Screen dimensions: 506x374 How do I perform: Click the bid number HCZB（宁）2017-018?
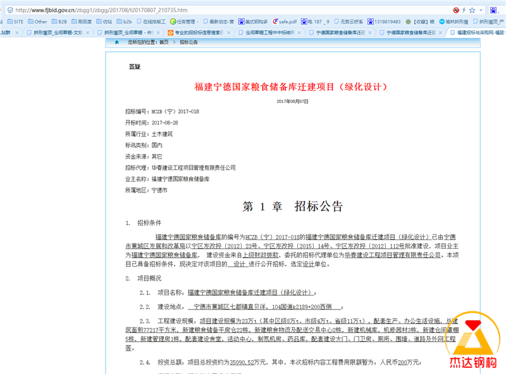[175, 112]
